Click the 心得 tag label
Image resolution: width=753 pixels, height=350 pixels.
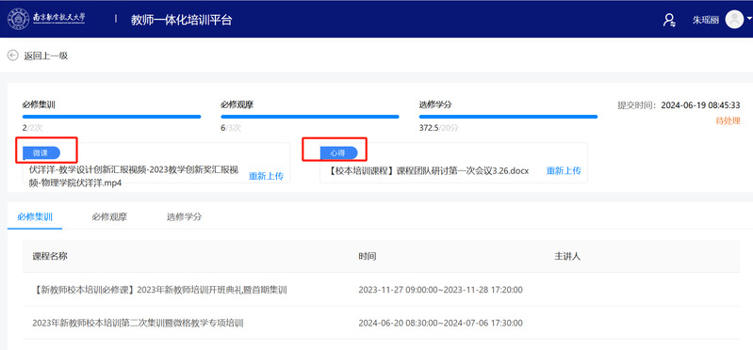pyautogui.click(x=338, y=153)
